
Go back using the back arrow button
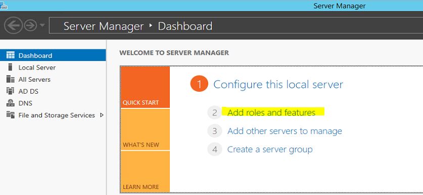pyautogui.click(x=13, y=26)
